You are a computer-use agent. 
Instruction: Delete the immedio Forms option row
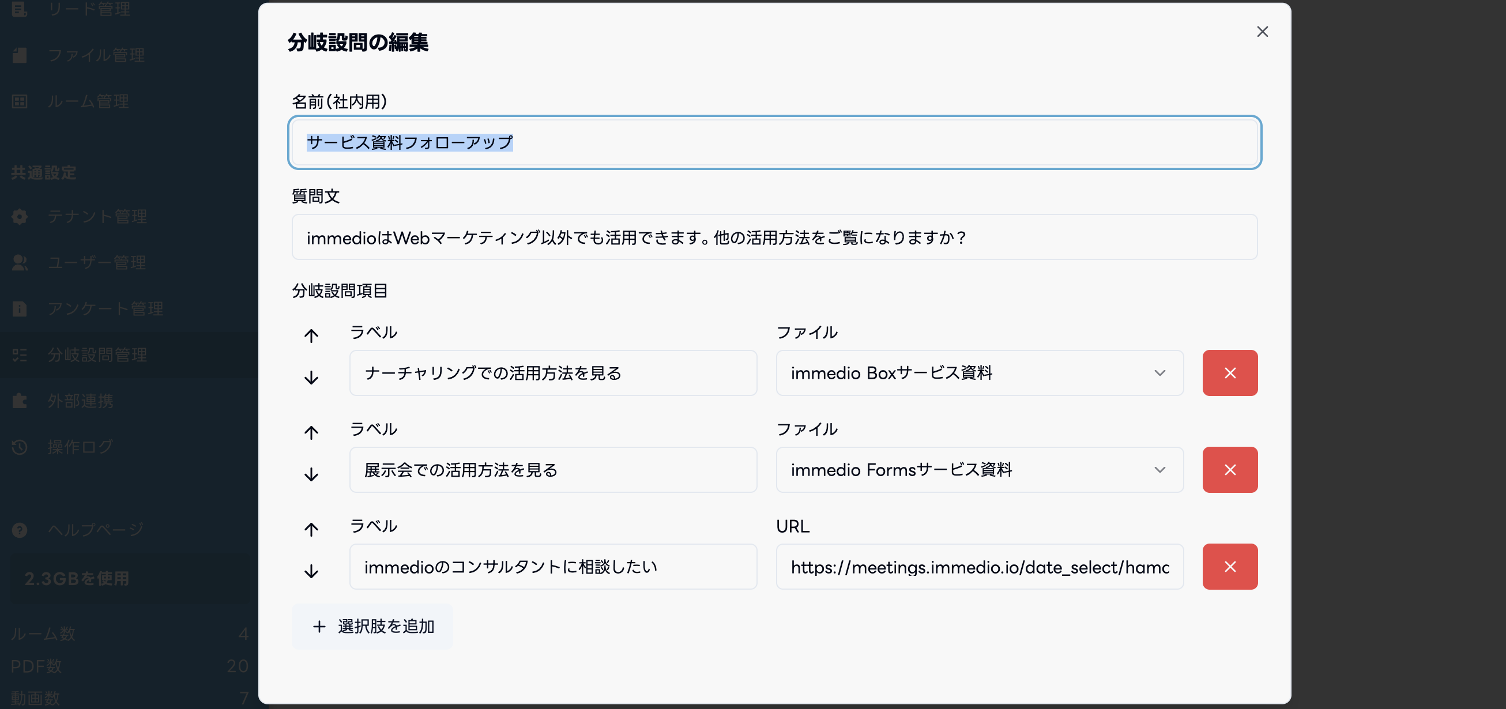[1229, 470]
